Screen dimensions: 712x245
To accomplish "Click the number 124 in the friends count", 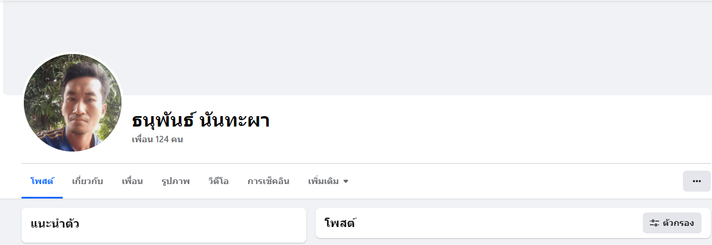I will point(163,140).
